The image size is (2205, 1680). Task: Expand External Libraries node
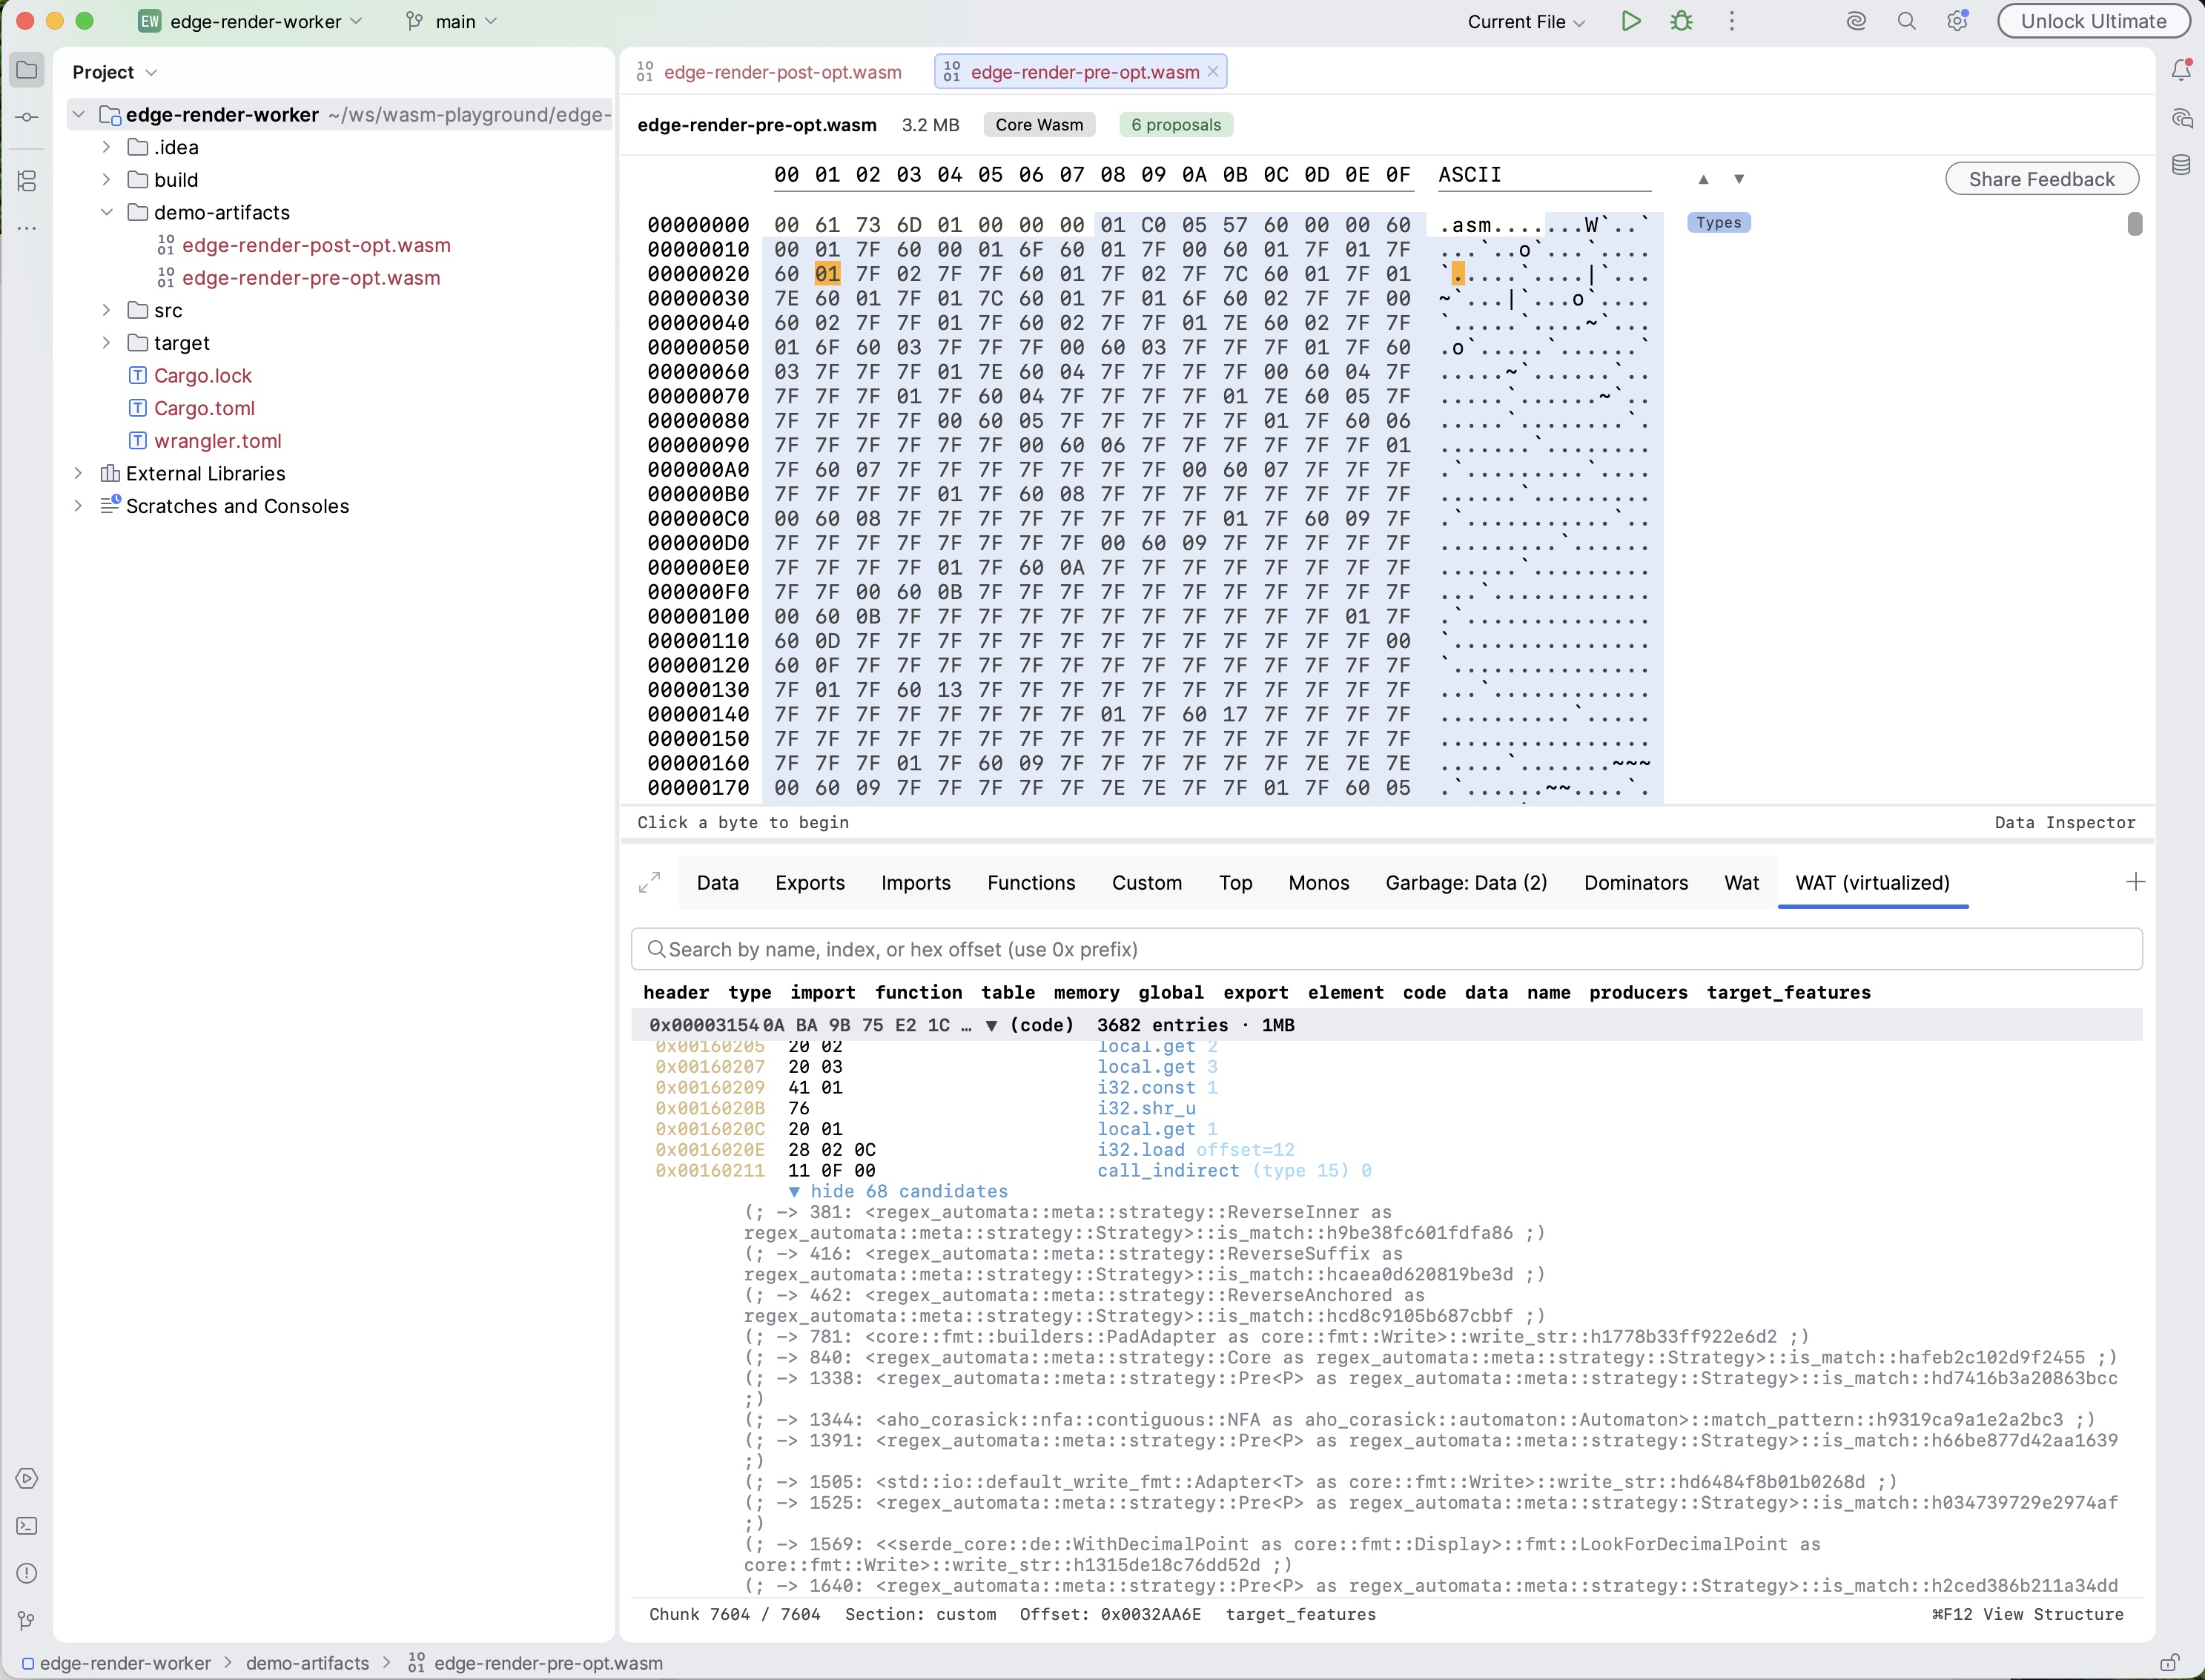point(79,473)
